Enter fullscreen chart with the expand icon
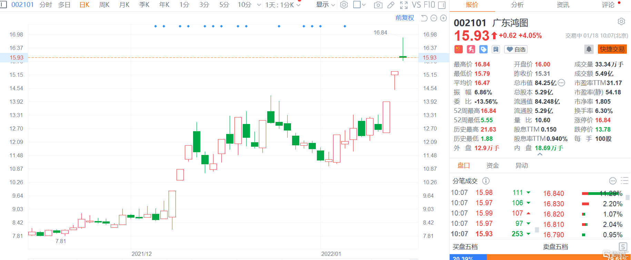This screenshot has width=631, height=260. 404,5
